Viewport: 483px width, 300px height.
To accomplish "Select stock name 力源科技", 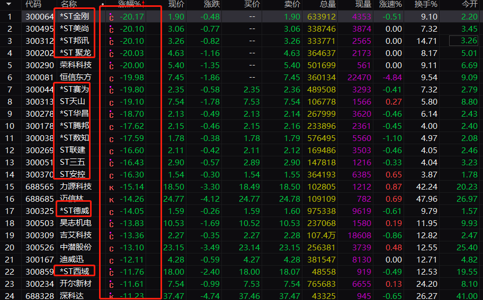I will pyautogui.click(x=75, y=186).
